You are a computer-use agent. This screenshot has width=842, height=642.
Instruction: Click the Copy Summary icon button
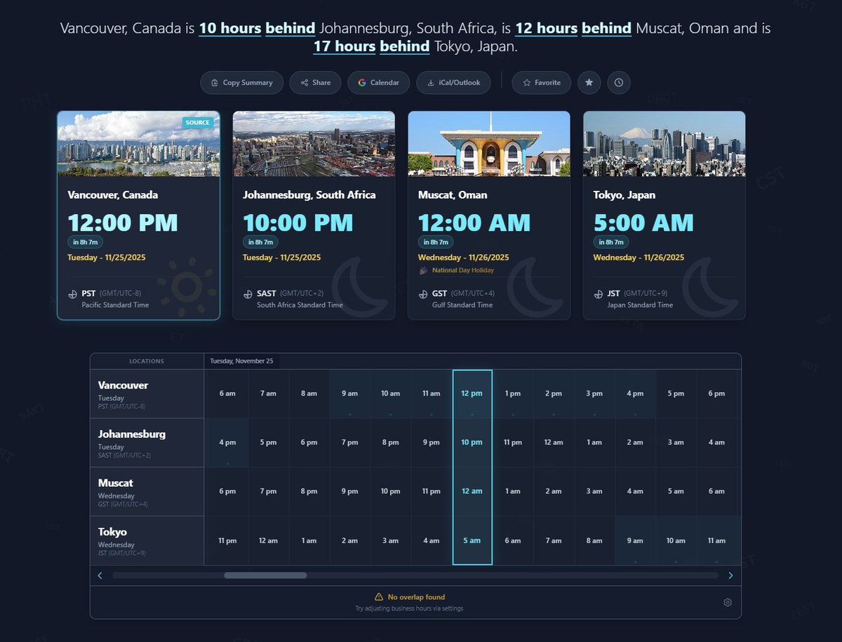tap(215, 82)
